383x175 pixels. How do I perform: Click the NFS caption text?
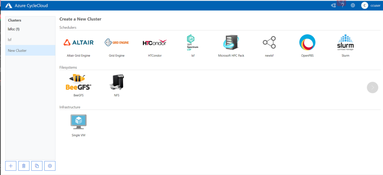click(x=117, y=95)
